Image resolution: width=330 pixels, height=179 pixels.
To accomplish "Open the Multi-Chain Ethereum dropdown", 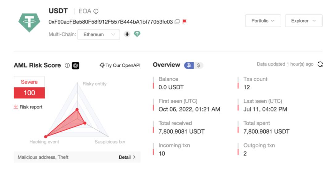I will coord(99,34).
